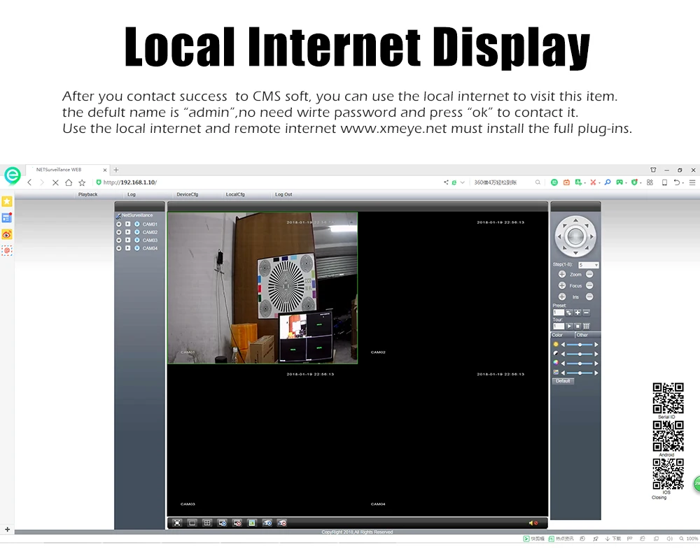Open the tour grid settings icon
This screenshot has height=560, width=700.
pos(587,326)
